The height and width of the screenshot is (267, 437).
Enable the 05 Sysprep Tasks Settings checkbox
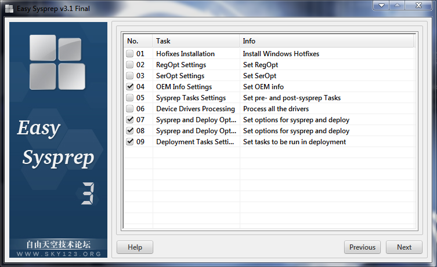(129, 97)
